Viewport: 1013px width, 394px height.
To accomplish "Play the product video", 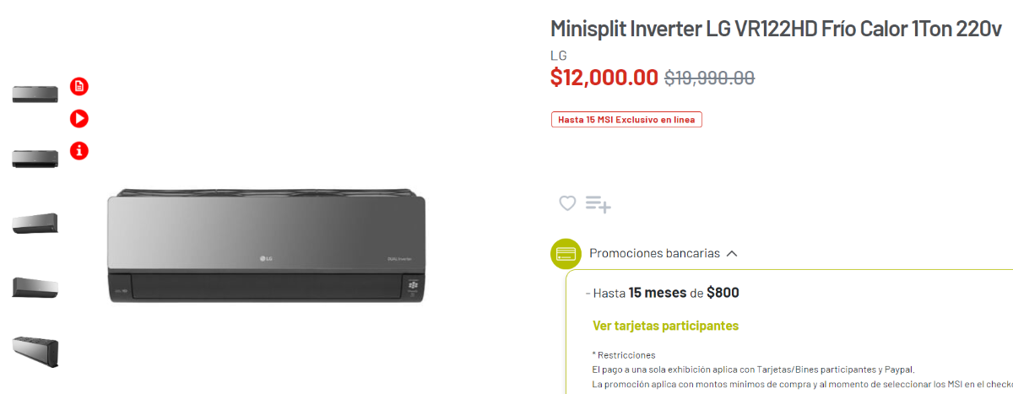I will pos(79,119).
